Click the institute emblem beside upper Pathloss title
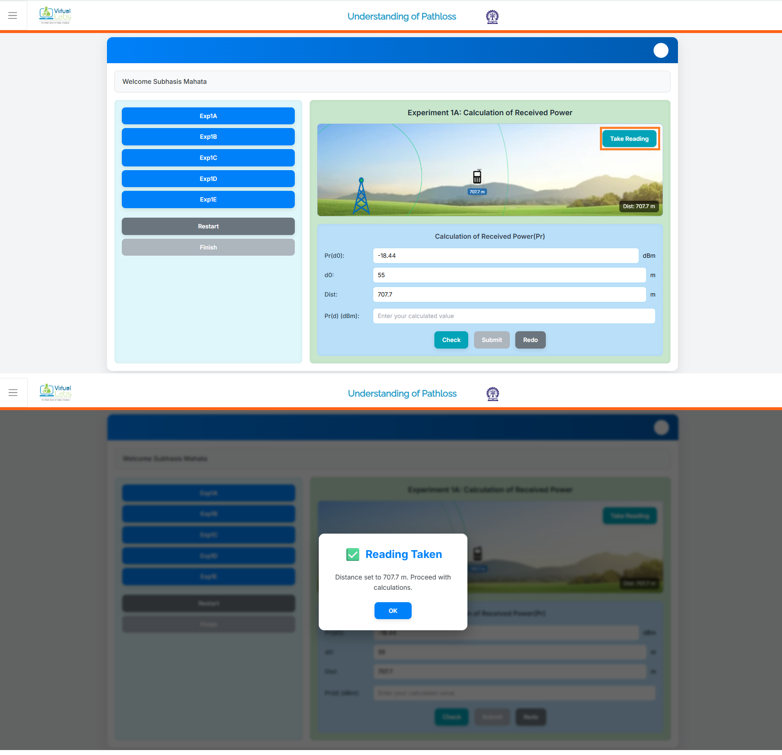This screenshot has width=782, height=755. click(x=492, y=17)
